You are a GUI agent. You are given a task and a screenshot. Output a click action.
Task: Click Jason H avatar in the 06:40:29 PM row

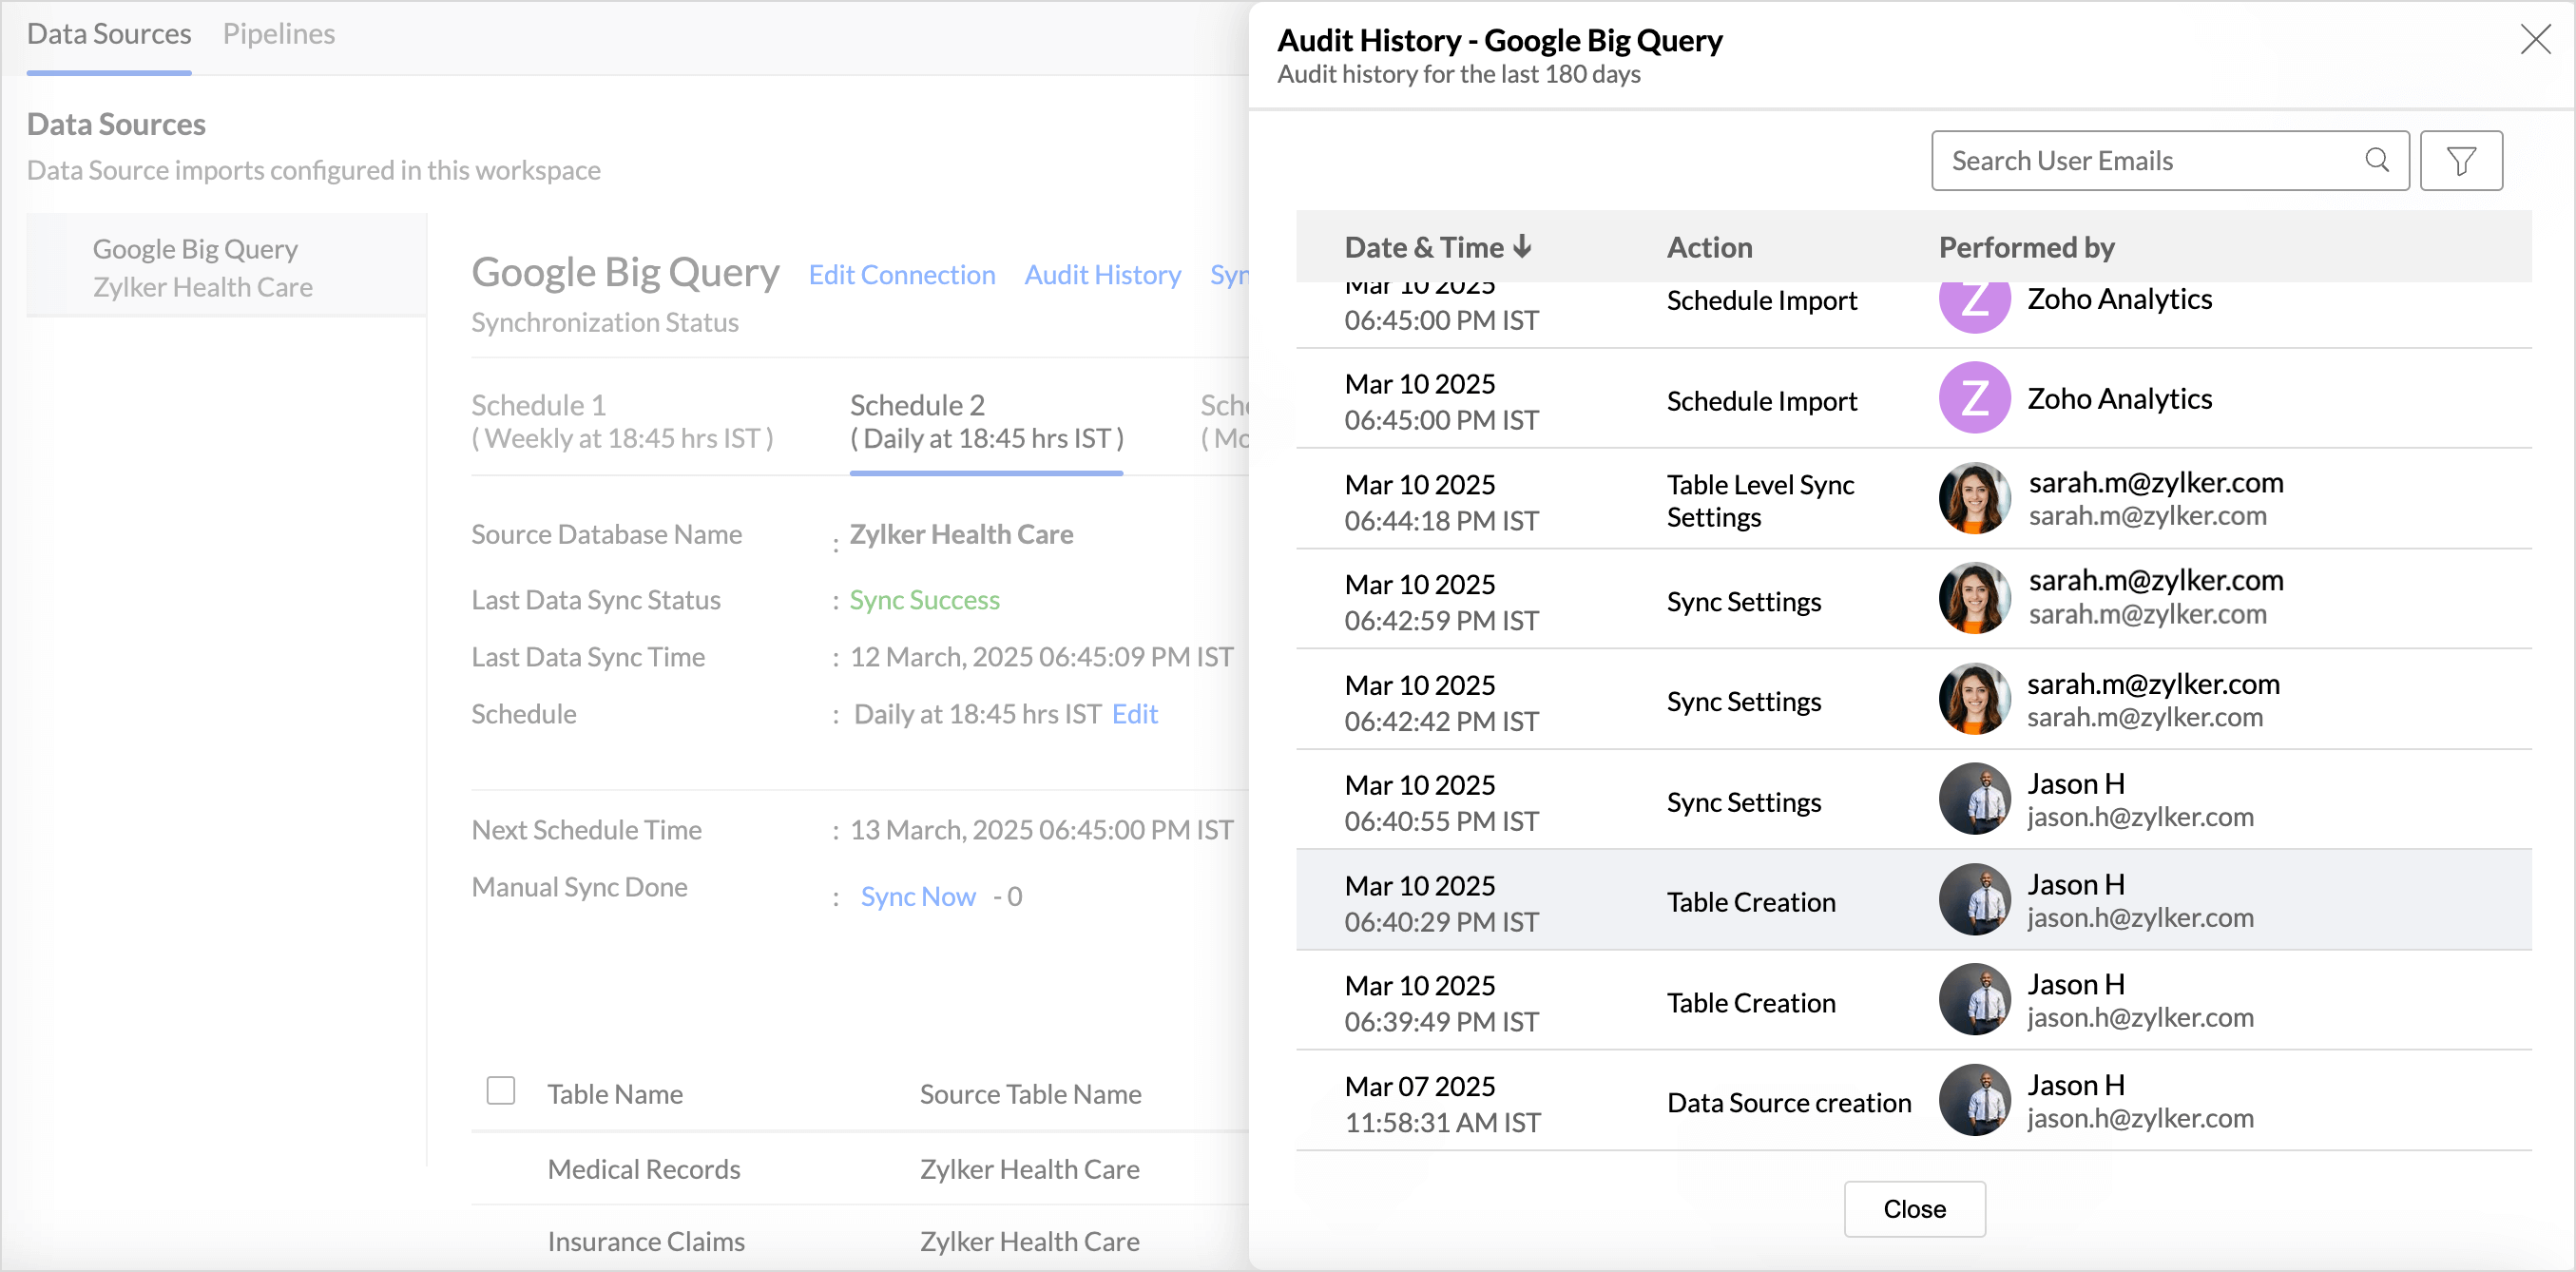[1974, 900]
